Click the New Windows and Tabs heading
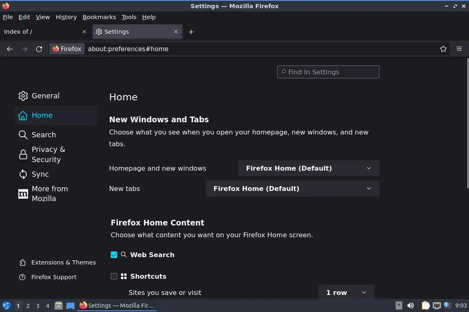Screen dimensions: 469x312 pos(159,119)
